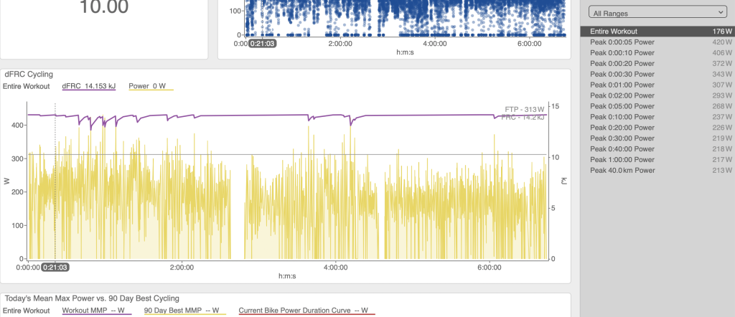The width and height of the screenshot is (735, 317).
Task: Click the FTP - 313 W reference label
Action: coord(525,109)
